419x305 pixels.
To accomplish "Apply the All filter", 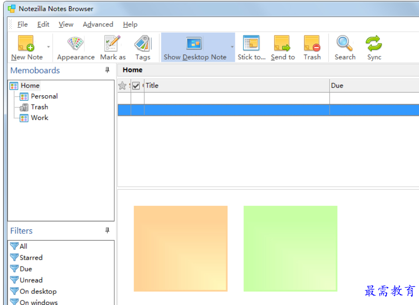I will click(x=24, y=246).
